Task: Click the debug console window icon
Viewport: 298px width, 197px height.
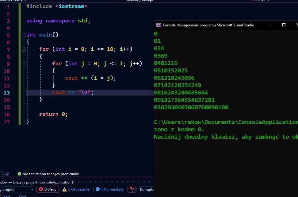Action: tap(159, 25)
